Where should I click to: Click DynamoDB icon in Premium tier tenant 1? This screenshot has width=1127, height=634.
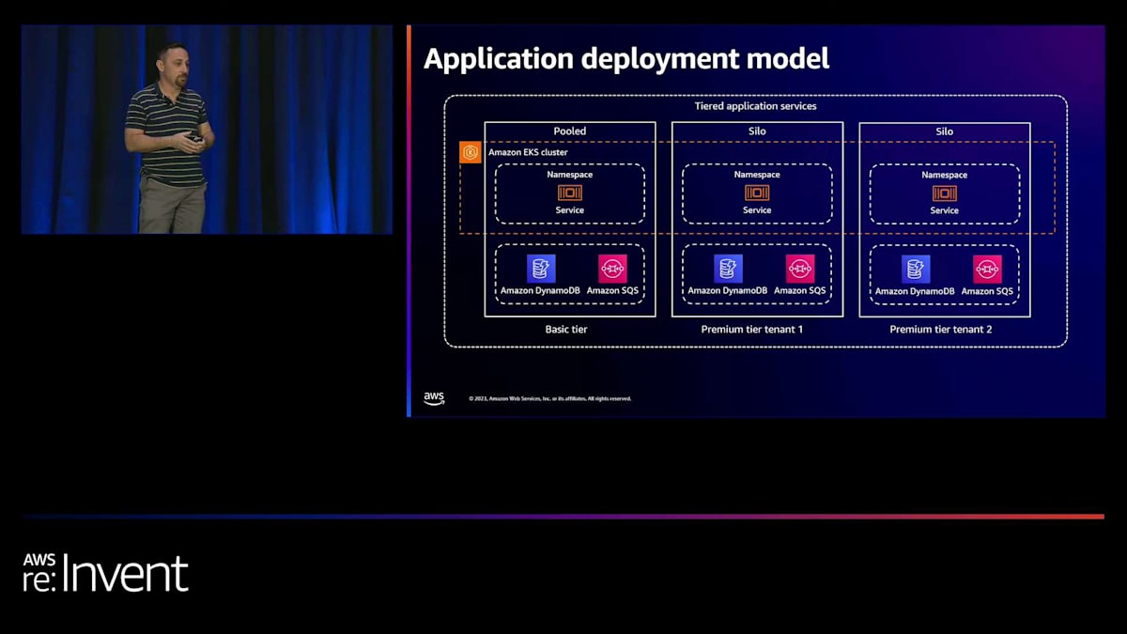tap(728, 269)
